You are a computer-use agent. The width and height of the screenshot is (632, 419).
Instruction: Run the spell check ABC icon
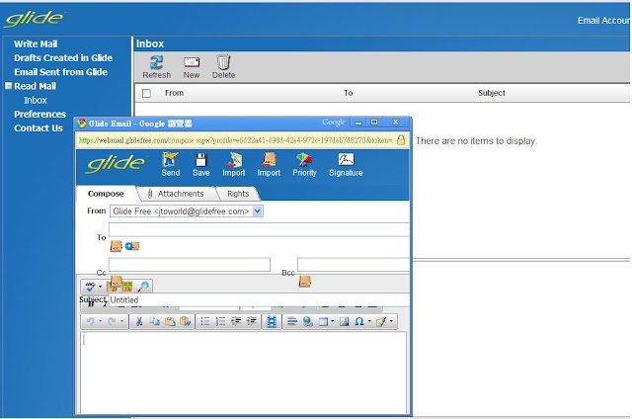90,287
